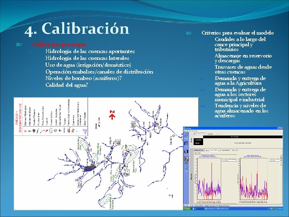Click 'Criterios para evaluar el modelo'
Screen dimensions: 289x217
point(238,33)
